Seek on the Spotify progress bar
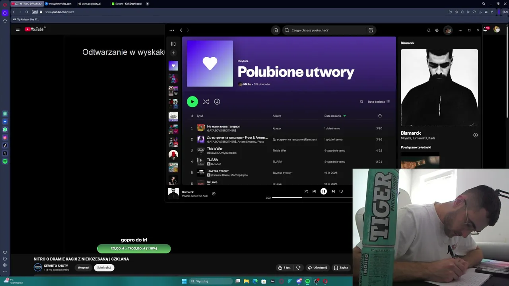This screenshot has width=509, height=286. point(312,197)
